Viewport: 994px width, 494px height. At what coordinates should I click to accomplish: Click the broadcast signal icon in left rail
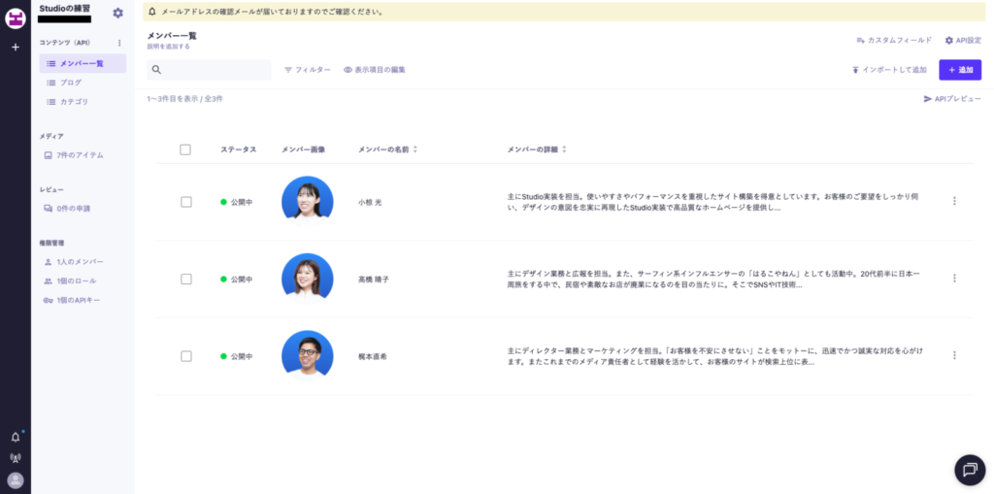tap(15, 458)
